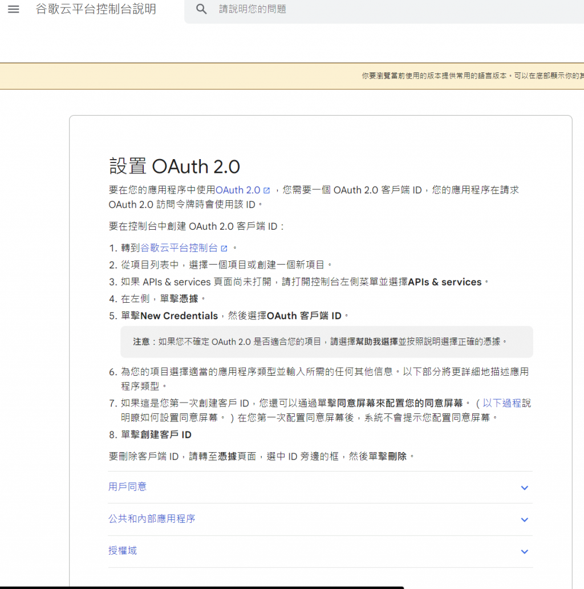584x589 pixels.
Task: Click external-link icon next to OAuth 2.0
Action: (266, 190)
